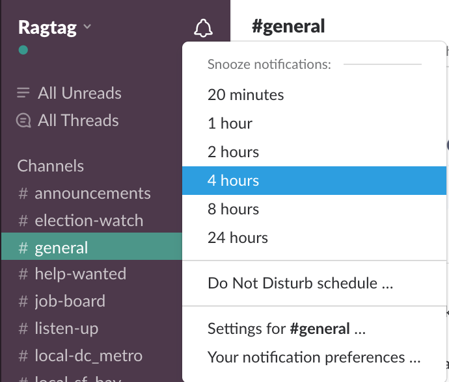Select the 2 hours snooze option
The height and width of the screenshot is (382, 449).
coord(233,152)
